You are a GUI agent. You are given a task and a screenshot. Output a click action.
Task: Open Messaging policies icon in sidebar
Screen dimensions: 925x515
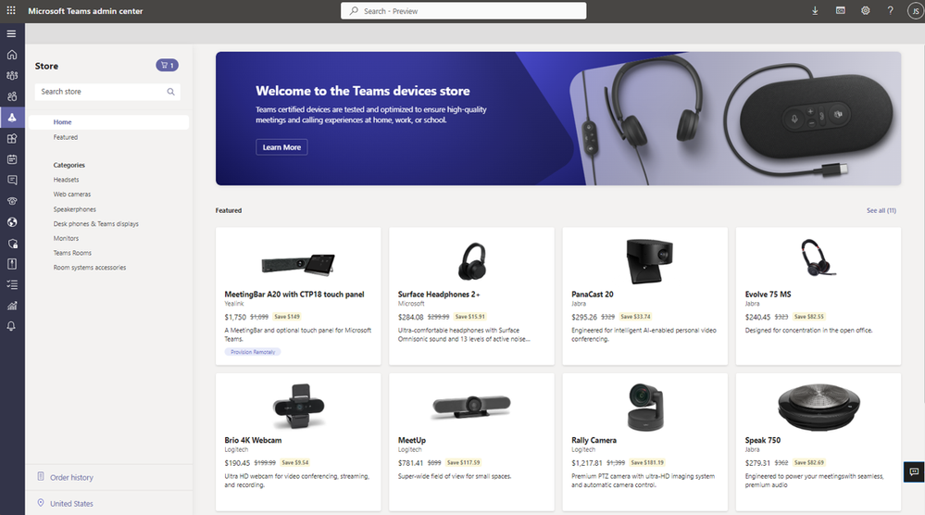click(x=12, y=180)
